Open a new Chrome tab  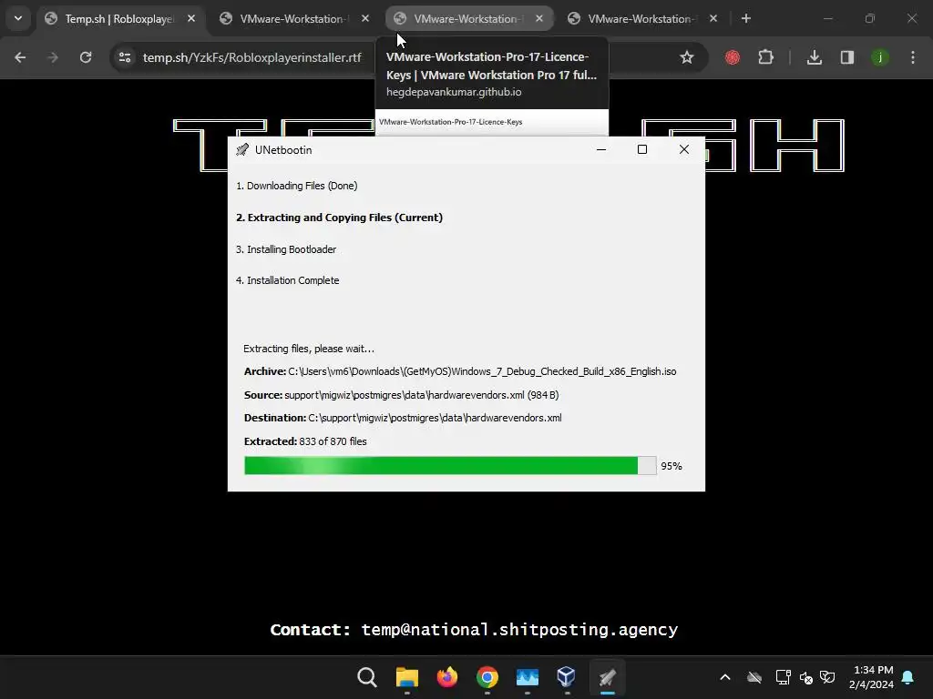click(x=746, y=19)
